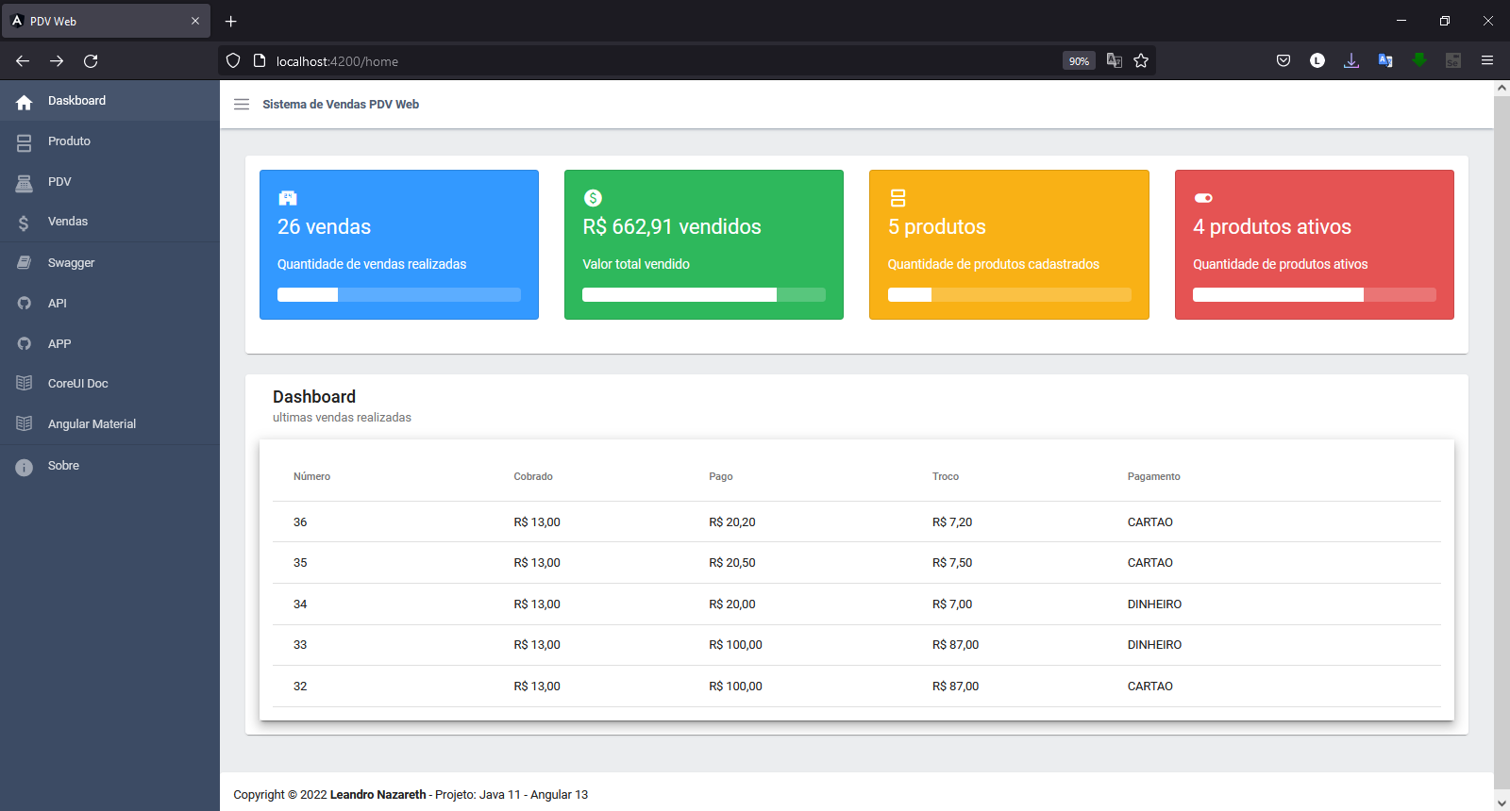Viewport: 1510px width, 811px height.
Task: Click the Dashboard home icon in sidebar
Action: click(x=25, y=102)
